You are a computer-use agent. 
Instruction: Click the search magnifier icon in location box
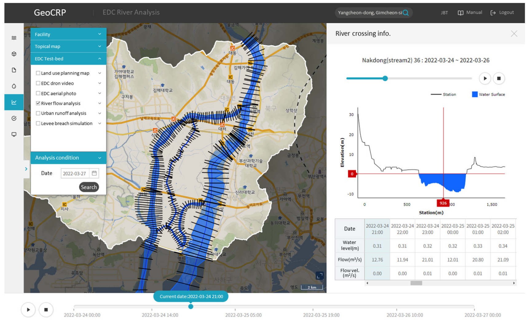tap(406, 13)
